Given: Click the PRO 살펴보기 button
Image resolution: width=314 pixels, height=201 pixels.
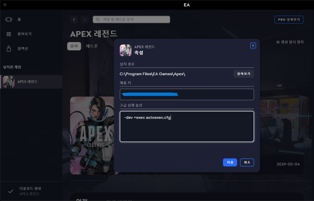Looking at the screenshot, I should click(289, 19).
